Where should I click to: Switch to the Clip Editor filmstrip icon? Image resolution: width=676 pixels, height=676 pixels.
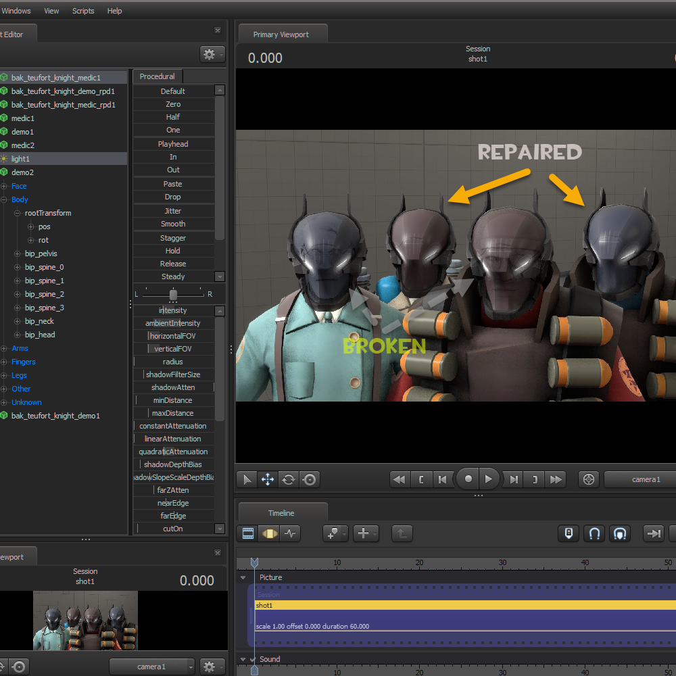[x=248, y=533]
